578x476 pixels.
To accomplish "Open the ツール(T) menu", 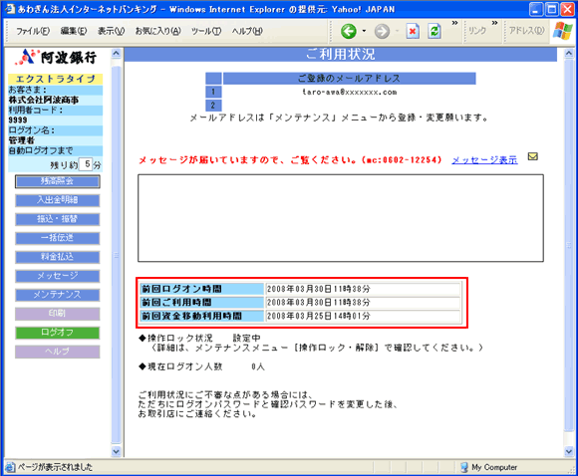I will 206,31.
